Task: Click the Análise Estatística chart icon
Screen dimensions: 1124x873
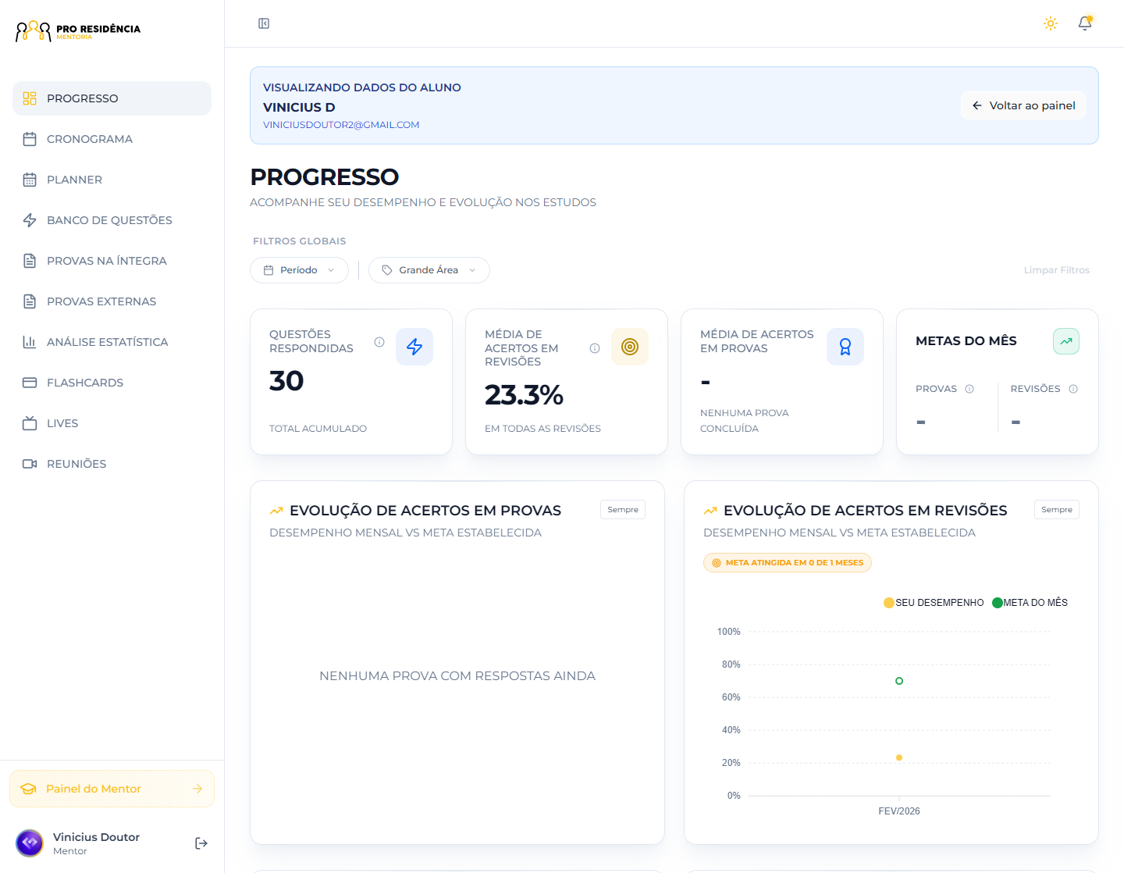Action: [x=30, y=342]
